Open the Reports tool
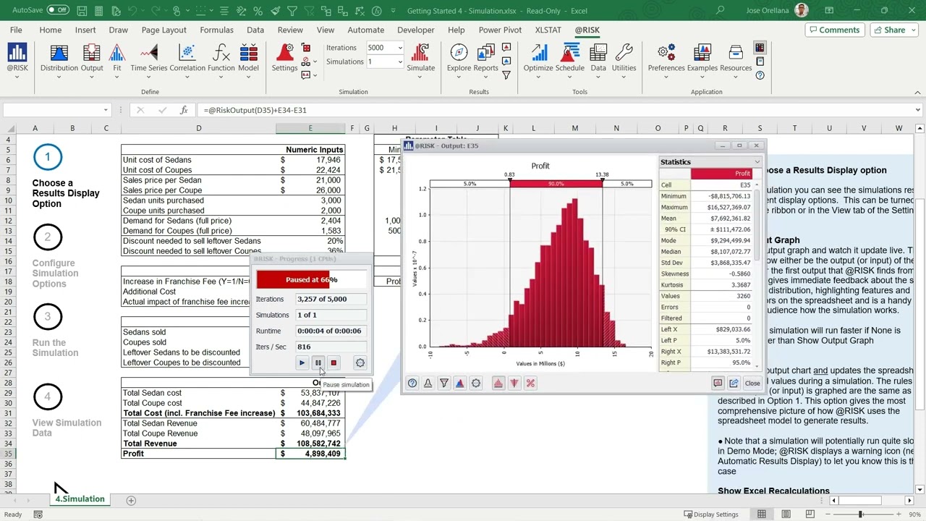 pos(485,59)
